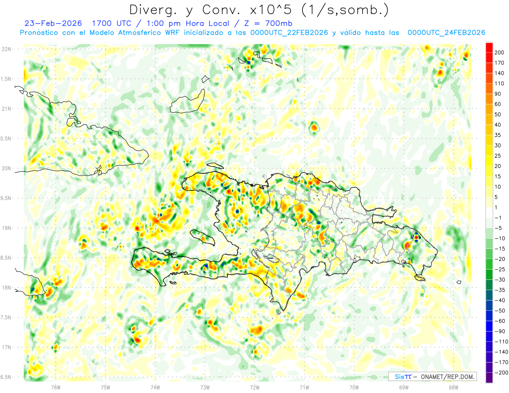Screen dimensions: 509x393
Task: Click the '0000UTC_22FEB2026' initialization time
Action: tap(289, 33)
